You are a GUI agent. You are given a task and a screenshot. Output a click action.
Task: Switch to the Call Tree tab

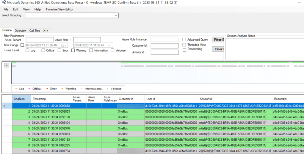coord(35,31)
